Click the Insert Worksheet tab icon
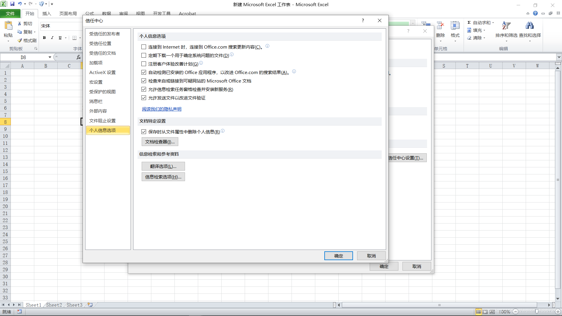562x316 pixels. point(90,305)
